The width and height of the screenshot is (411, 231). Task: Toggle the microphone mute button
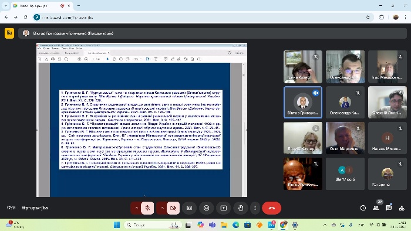tap(147, 208)
